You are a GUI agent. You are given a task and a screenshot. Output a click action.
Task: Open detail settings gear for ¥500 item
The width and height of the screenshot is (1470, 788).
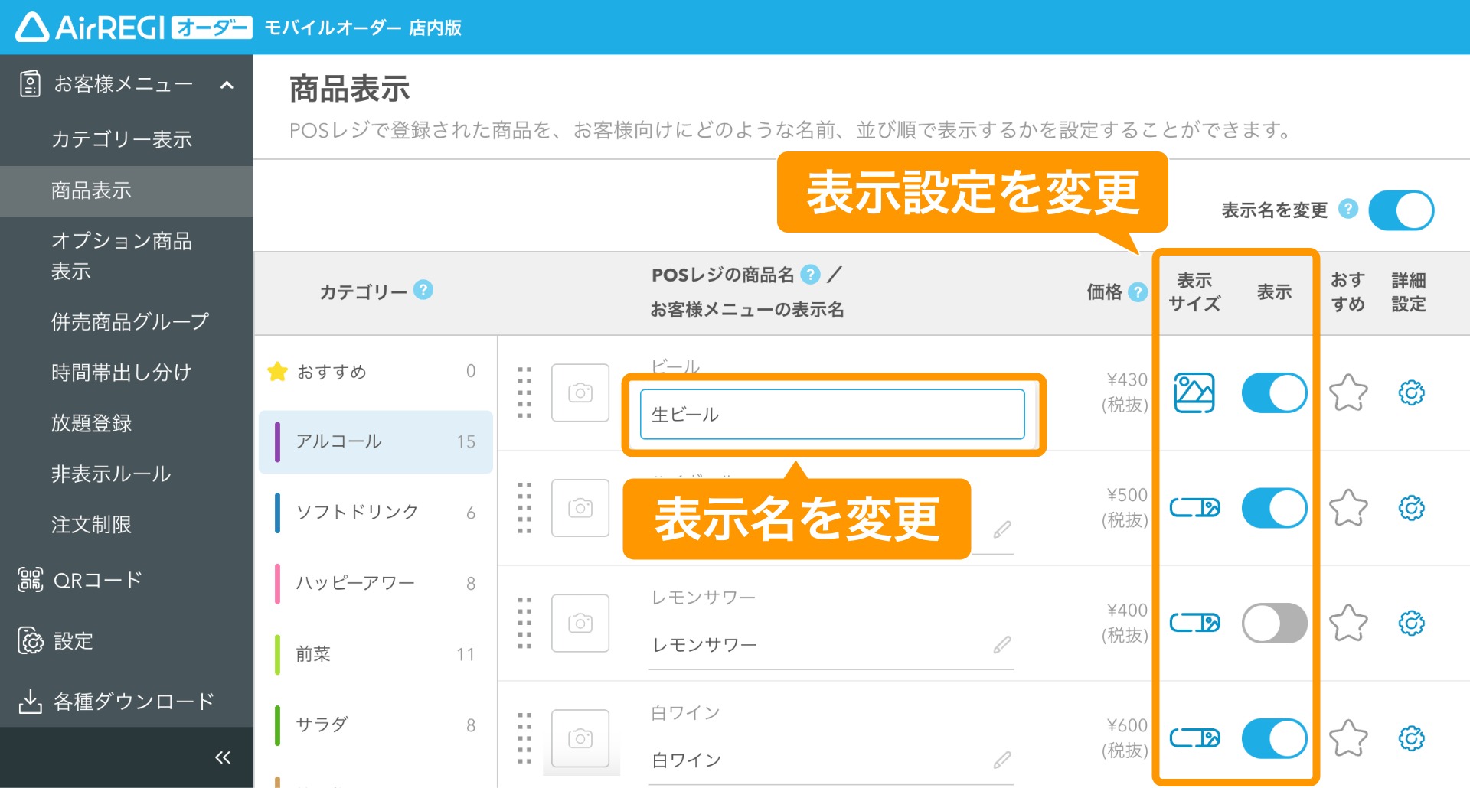pos(1411,508)
